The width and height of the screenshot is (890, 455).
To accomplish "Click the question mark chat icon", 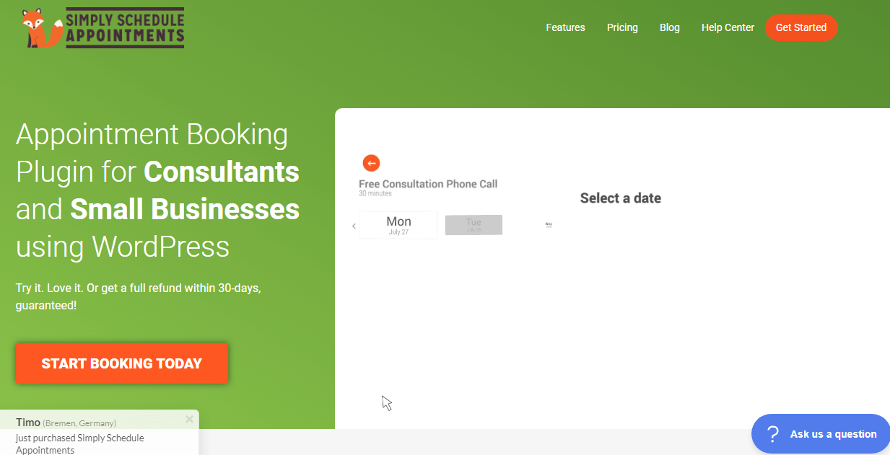I will coord(772,434).
